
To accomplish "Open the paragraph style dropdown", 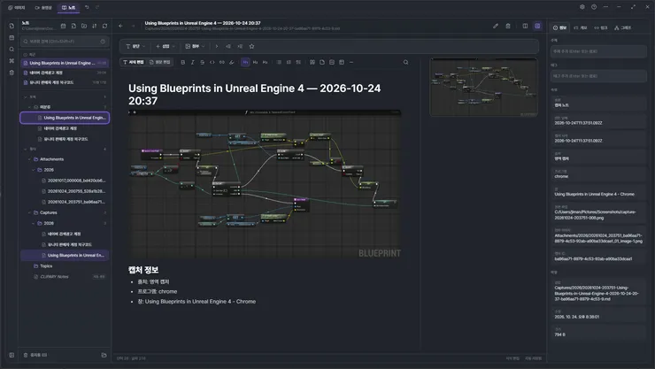I will click(x=135, y=46).
